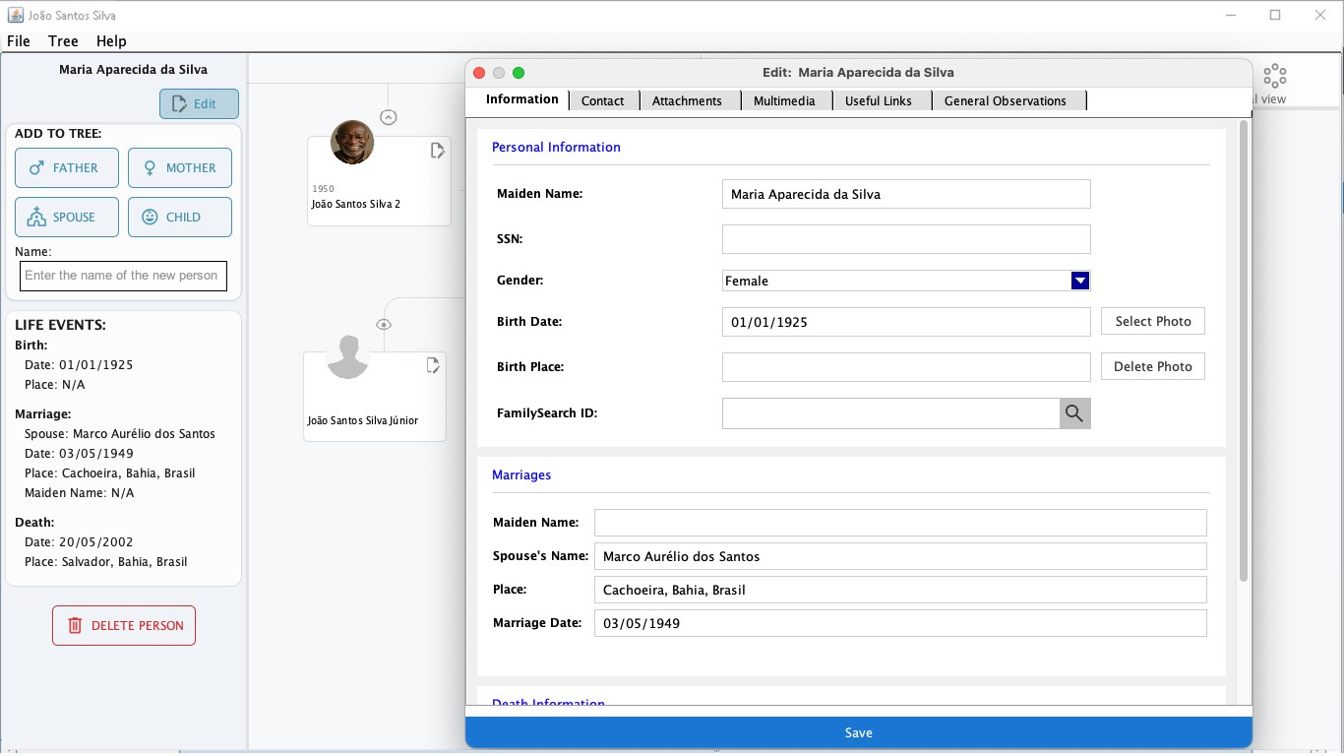The width and height of the screenshot is (1344, 756).
Task: Click the edit icon on João Santos Silva Júnior card
Action: coord(433,364)
